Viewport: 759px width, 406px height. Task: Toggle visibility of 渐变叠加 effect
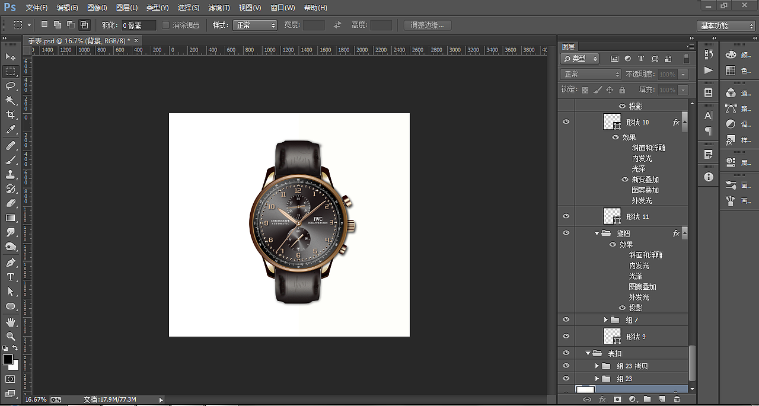click(625, 180)
